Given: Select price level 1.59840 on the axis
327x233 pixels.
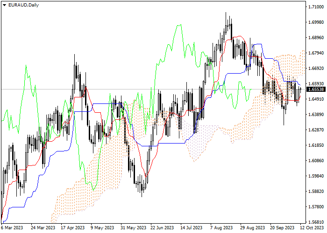Looking at the screenshot, I should click(x=316, y=176).
